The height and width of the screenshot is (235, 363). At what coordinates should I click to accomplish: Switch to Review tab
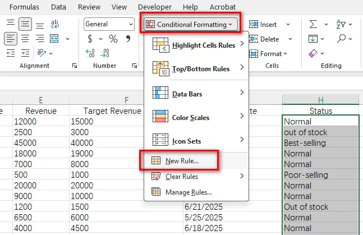click(x=89, y=7)
